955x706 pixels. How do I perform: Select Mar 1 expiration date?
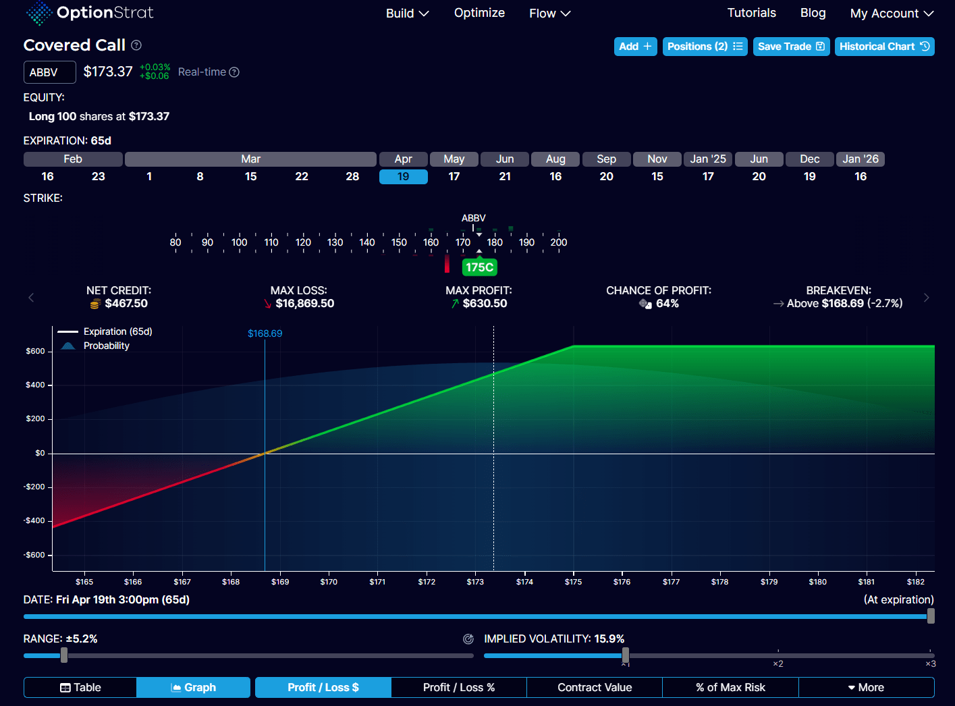(x=149, y=177)
